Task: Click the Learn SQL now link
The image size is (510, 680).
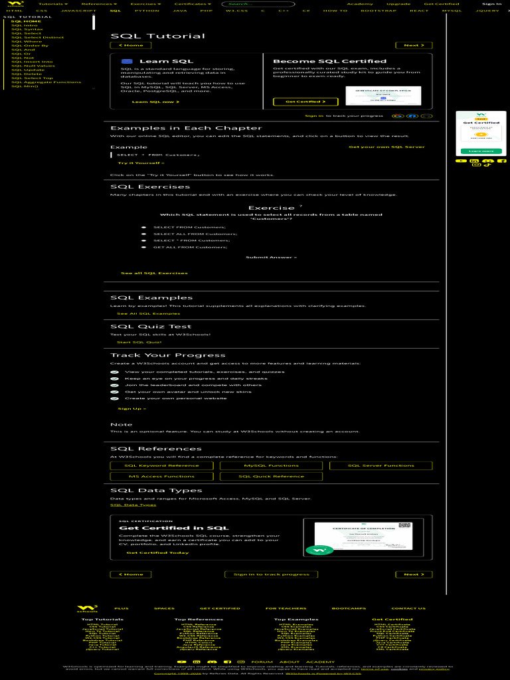Action: click(155, 102)
